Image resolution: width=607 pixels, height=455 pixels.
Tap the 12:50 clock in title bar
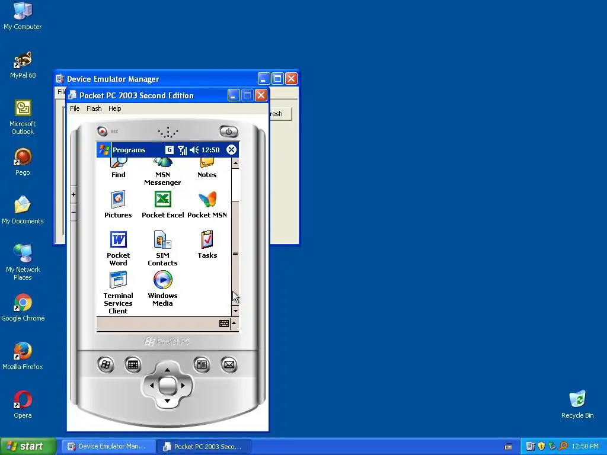(x=210, y=150)
